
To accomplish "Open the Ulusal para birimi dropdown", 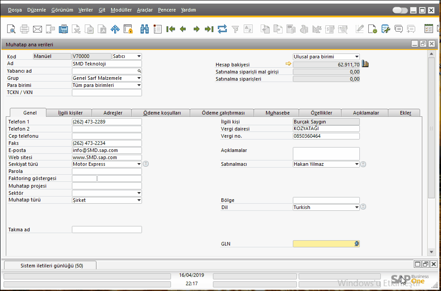I will pos(357,57).
